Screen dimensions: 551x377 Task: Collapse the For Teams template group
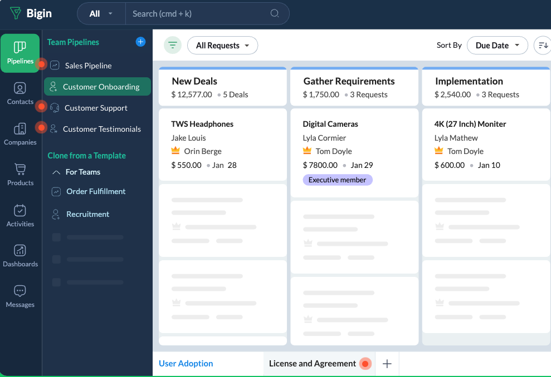[x=56, y=172]
